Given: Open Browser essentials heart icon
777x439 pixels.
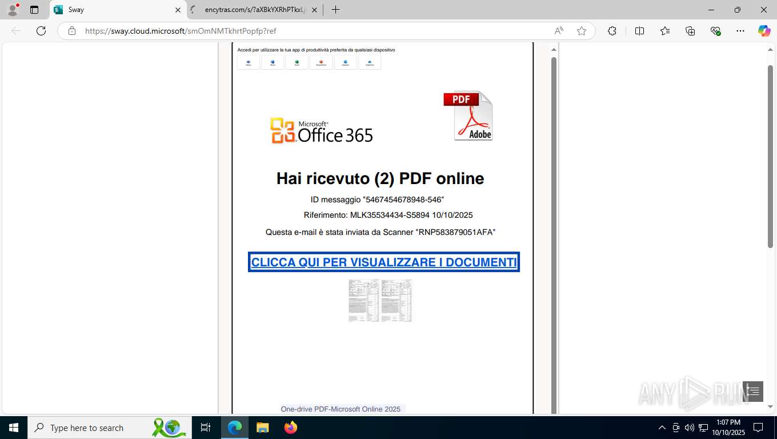Looking at the screenshot, I should (x=715, y=31).
